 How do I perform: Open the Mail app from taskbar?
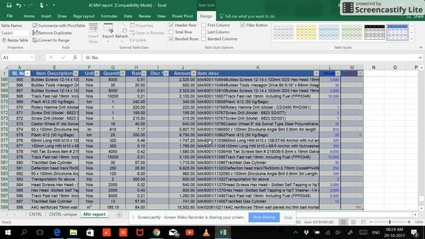pos(173,232)
